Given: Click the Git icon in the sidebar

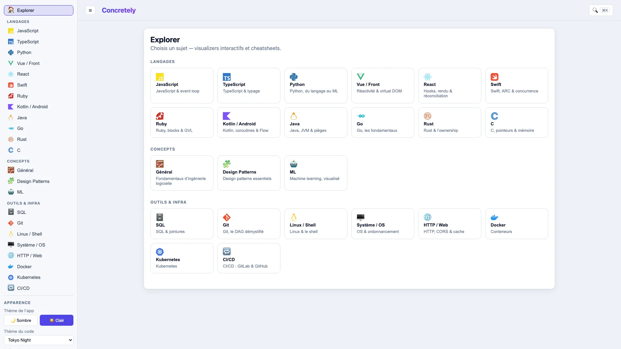Looking at the screenshot, I should tap(11, 223).
